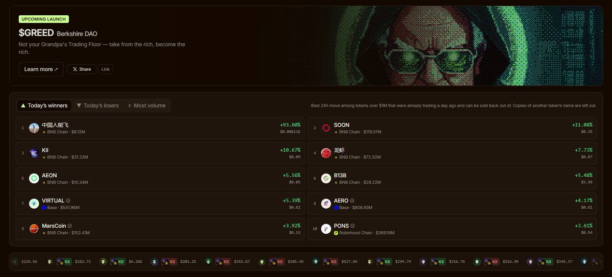Copy the launch Link button

point(106,69)
